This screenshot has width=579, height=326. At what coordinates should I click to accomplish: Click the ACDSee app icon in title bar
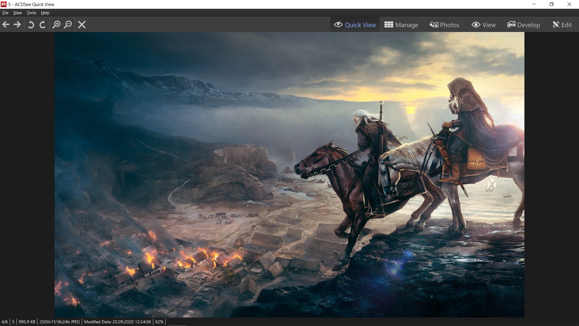point(4,4)
